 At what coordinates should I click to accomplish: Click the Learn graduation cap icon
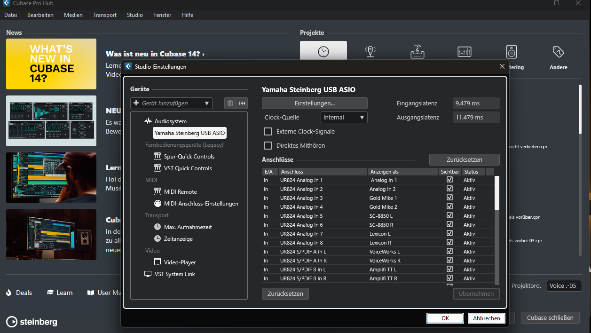tap(50, 293)
